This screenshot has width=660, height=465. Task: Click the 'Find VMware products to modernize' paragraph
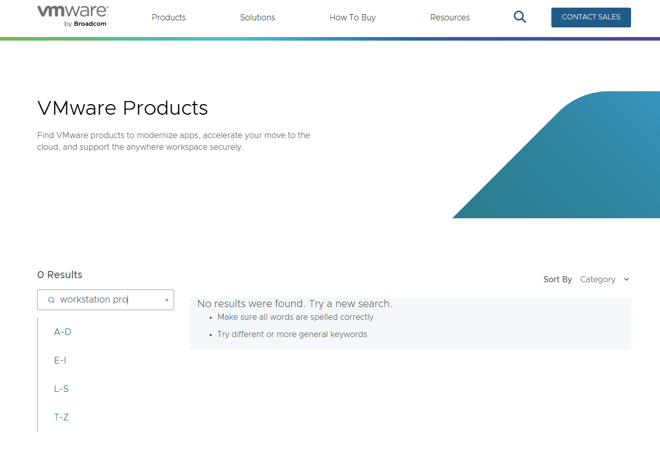click(174, 141)
